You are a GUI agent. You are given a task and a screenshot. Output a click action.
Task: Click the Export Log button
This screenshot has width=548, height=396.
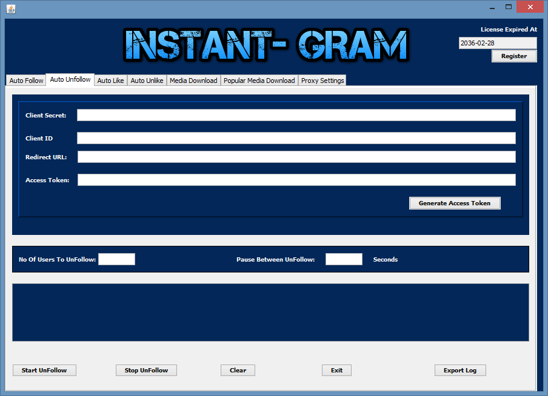click(460, 370)
